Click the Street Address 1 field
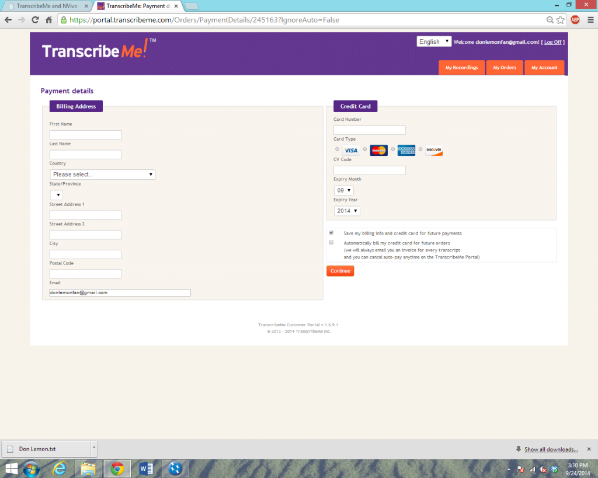This screenshot has width=598, height=478. tap(86, 215)
